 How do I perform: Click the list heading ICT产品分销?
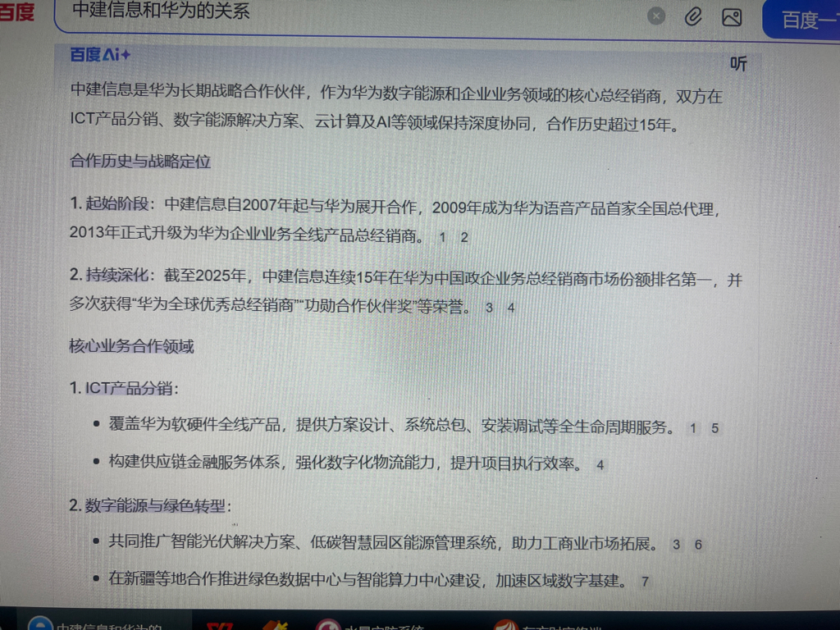(129, 388)
